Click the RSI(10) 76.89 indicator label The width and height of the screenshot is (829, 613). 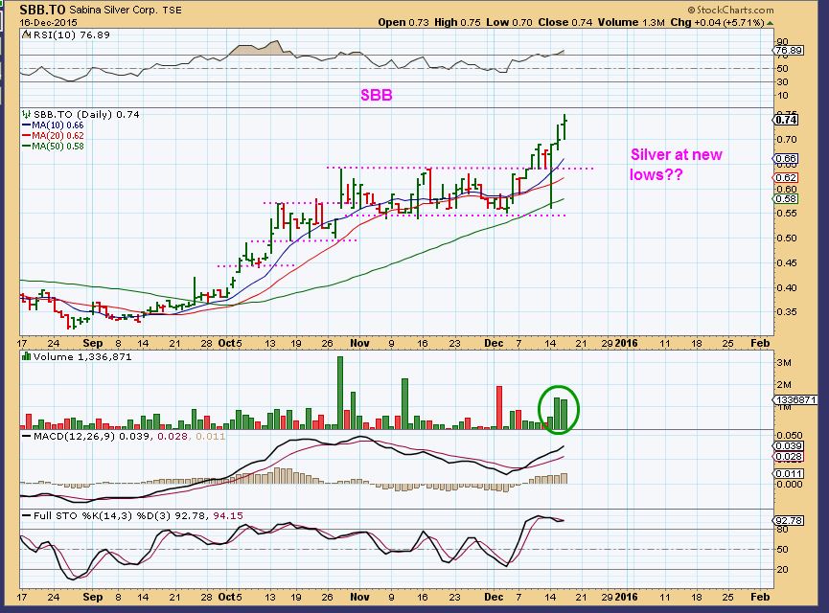(71, 34)
